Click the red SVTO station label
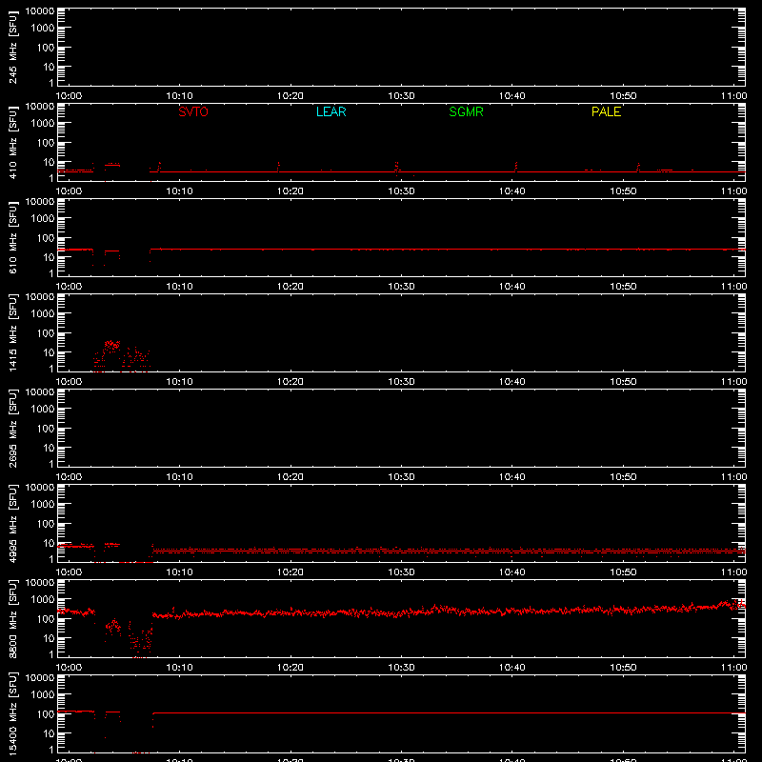This screenshot has height=762, width=762. [x=193, y=111]
